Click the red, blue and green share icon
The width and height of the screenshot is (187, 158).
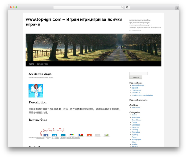coord(80,135)
